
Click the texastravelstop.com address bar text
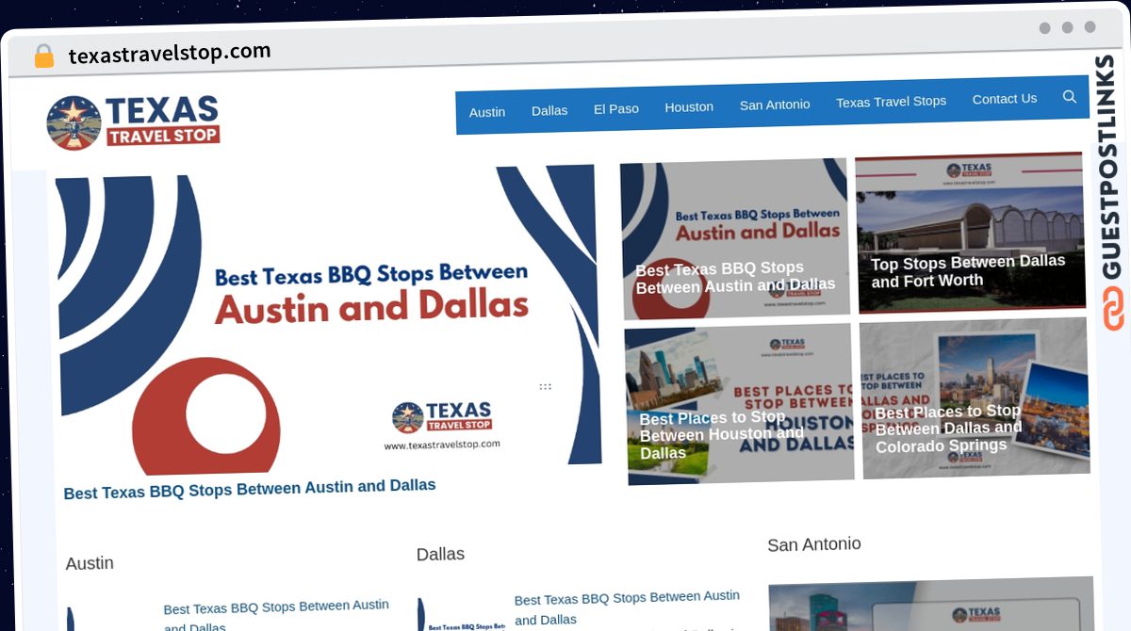click(x=170, y=54)
